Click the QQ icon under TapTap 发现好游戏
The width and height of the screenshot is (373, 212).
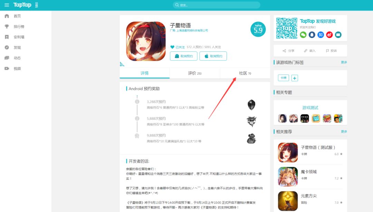pyautogui.click(x=312, y=35)
